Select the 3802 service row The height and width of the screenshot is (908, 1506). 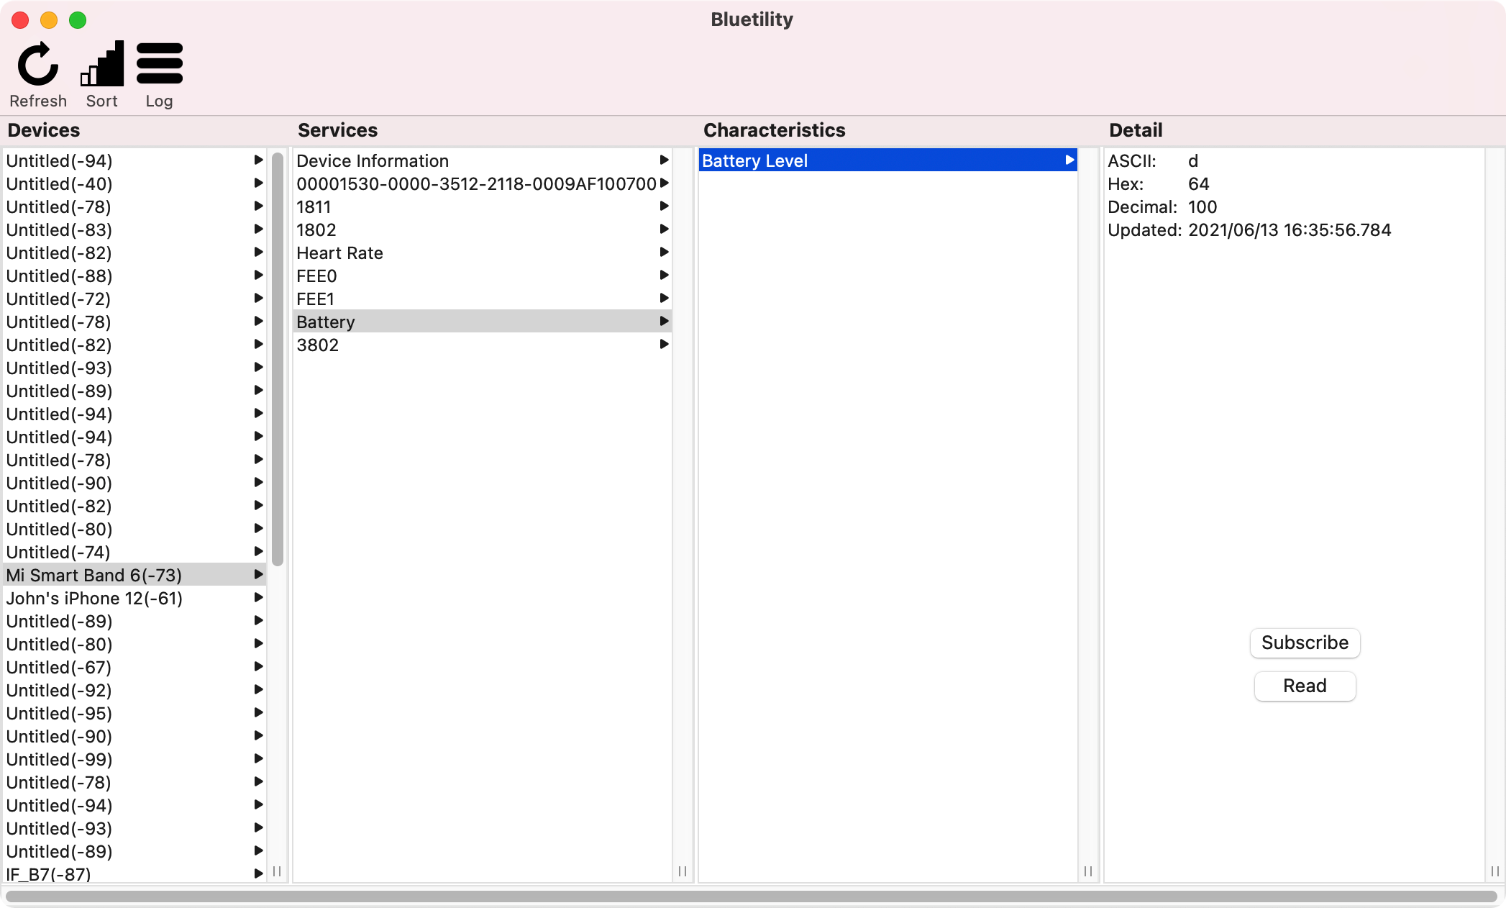coord(317,345)
